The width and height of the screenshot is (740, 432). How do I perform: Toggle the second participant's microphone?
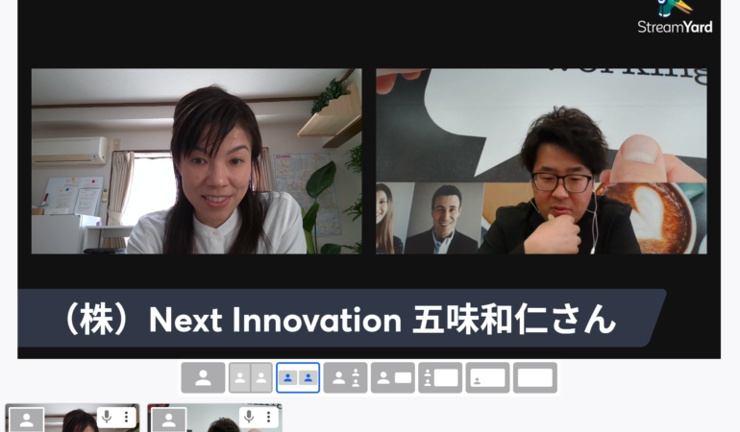point(249,417)
